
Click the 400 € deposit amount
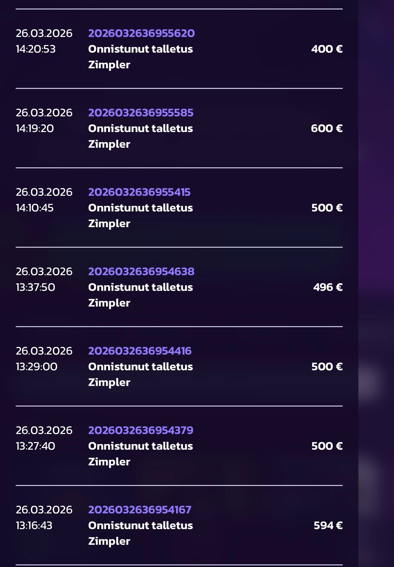coord(327,49)
